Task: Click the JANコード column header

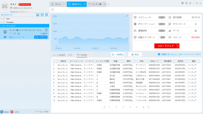Action: [155, 61]
